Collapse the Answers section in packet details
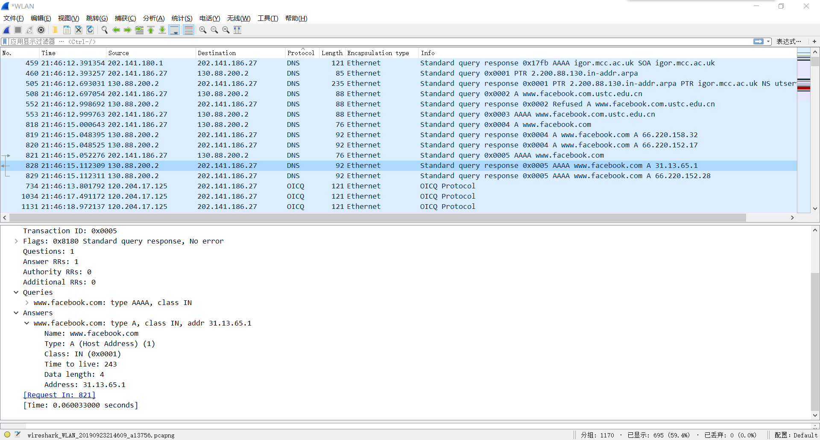This screenshot has height=440, width=820. coord(16,313)
